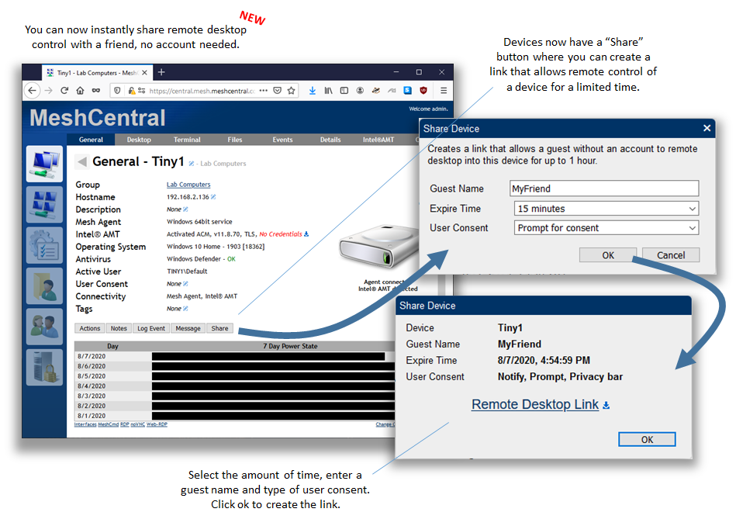Edit the Hostname pencil icon
The height and width of the screenshot is (519, 736).
(213, 197)
